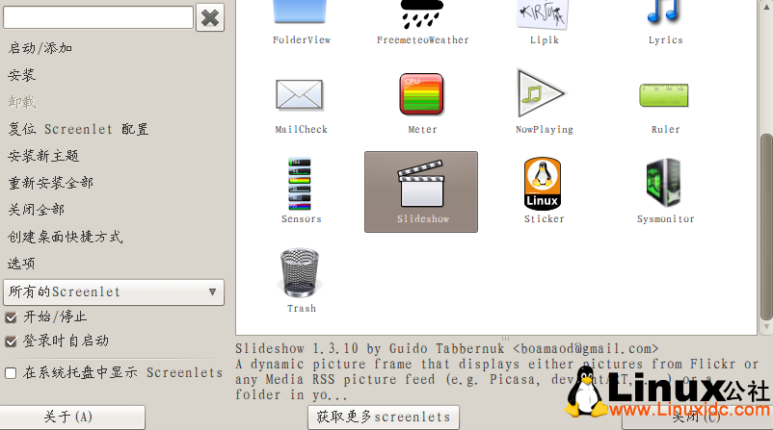Open the Sysmonitor screenlet icon
The height and width of the screenshot is (430, 773).
pos(665,184)
